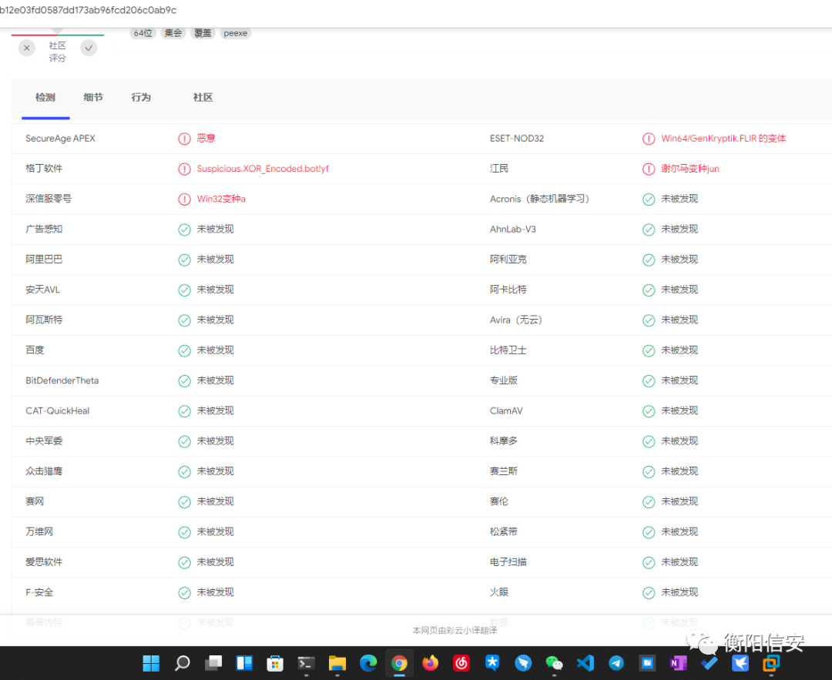Screen dimensions: 832x680
Task: Open Windows Terminal from the taskbar
Action: point(306,663)
